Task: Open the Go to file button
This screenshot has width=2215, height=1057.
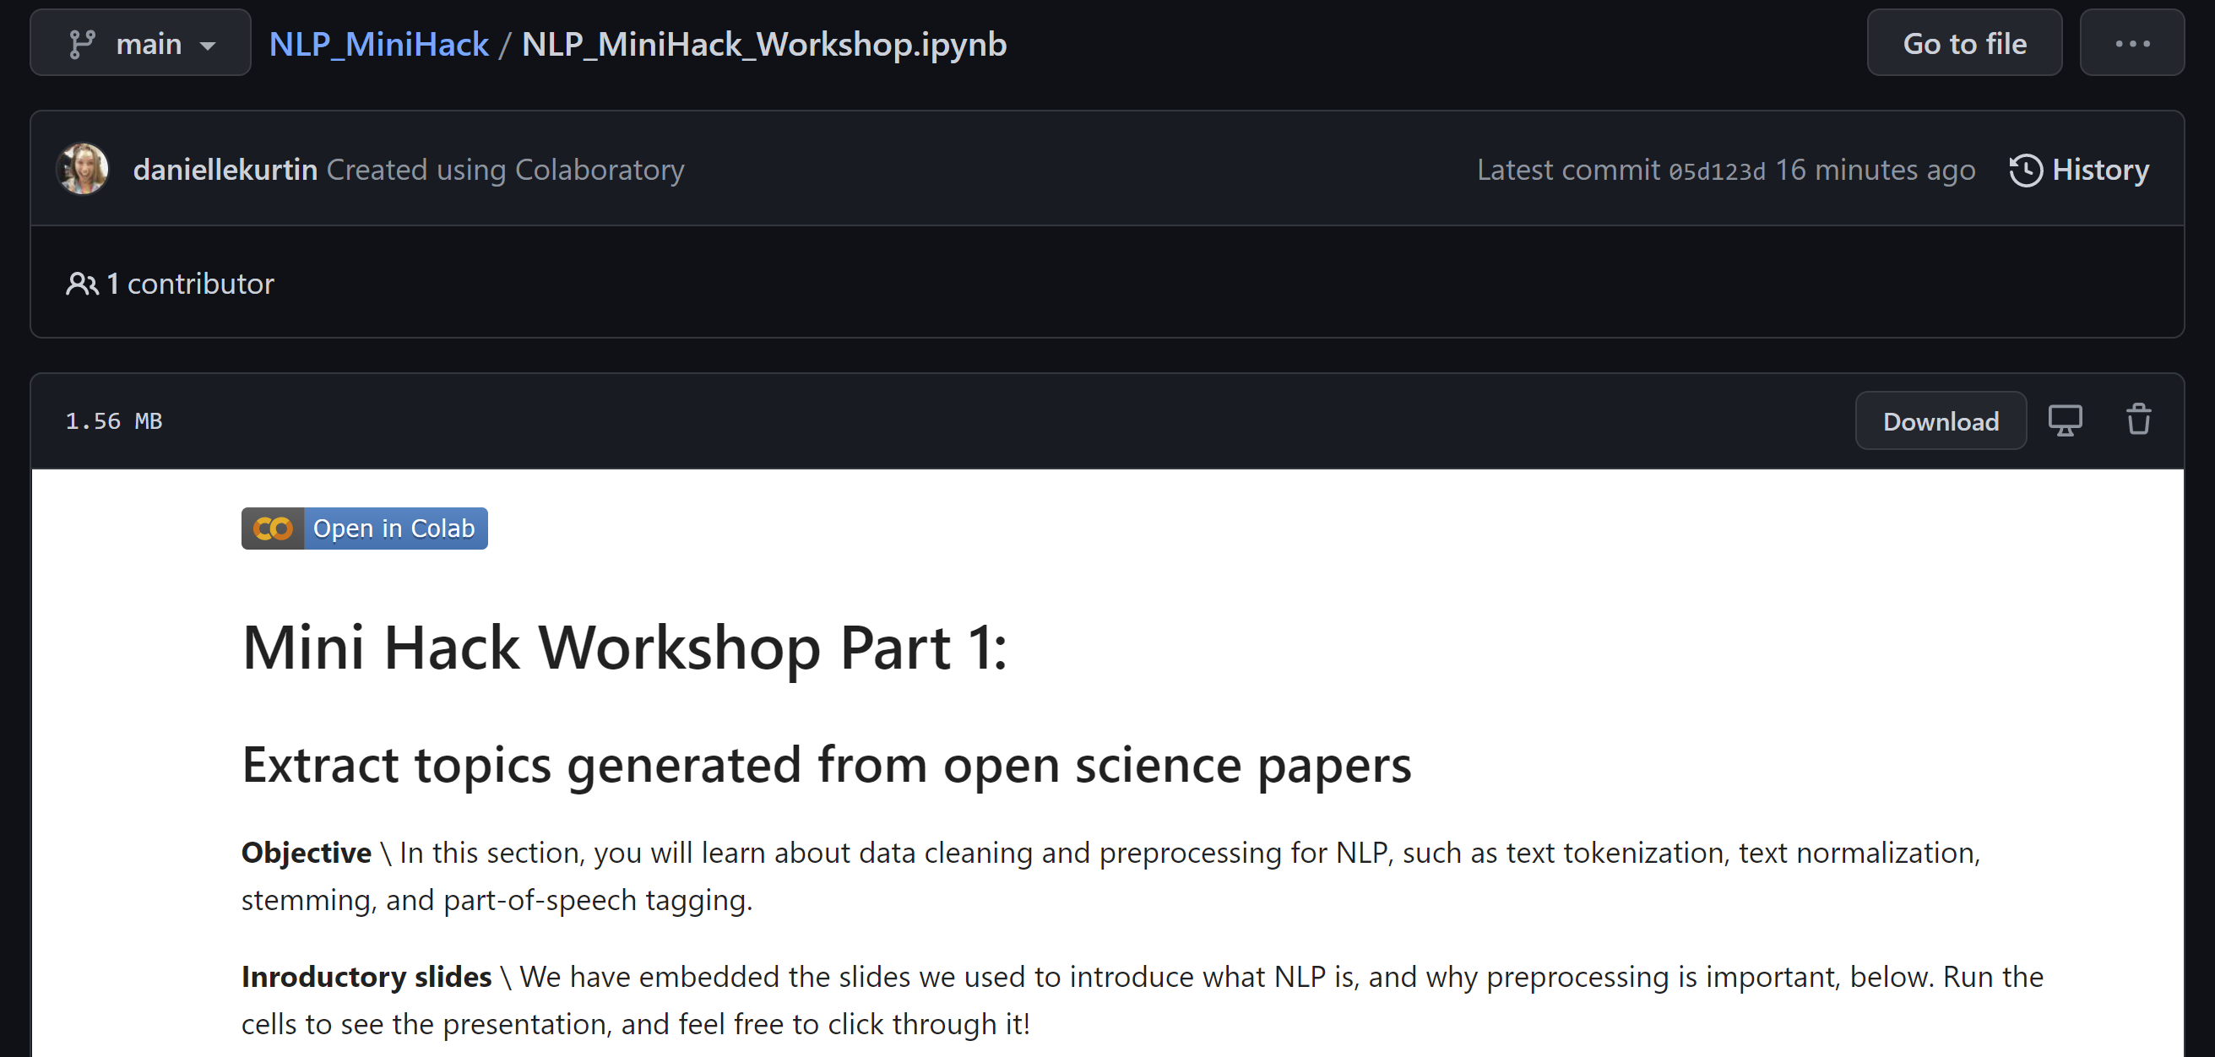Action: [1964, 42]
